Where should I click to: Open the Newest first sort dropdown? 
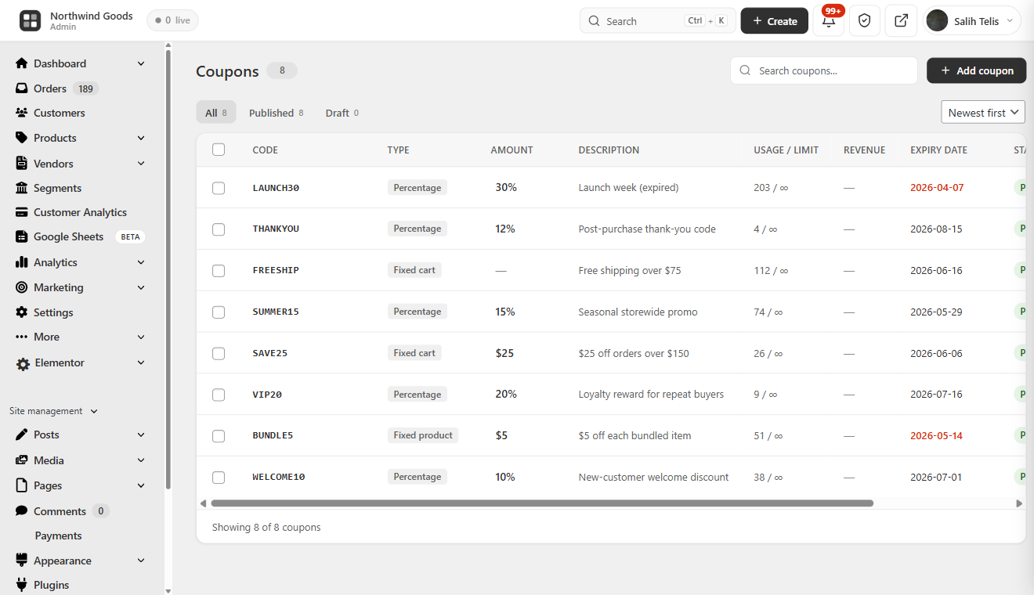click(983, 113)
